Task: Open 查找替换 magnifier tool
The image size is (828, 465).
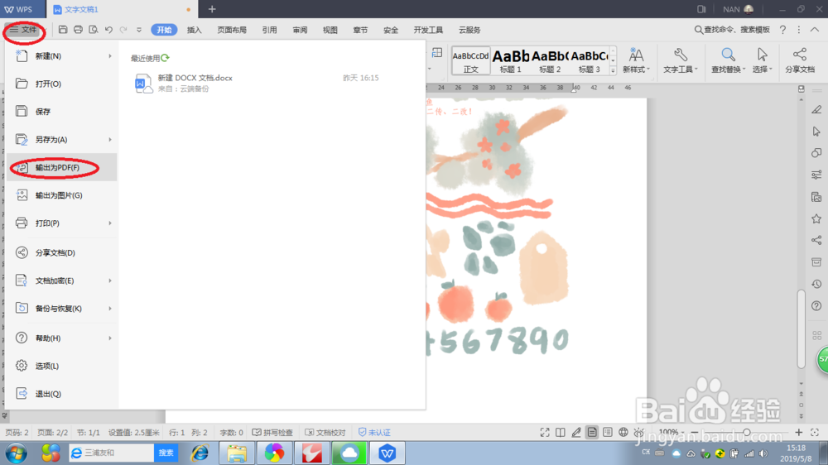Action: 728,60
